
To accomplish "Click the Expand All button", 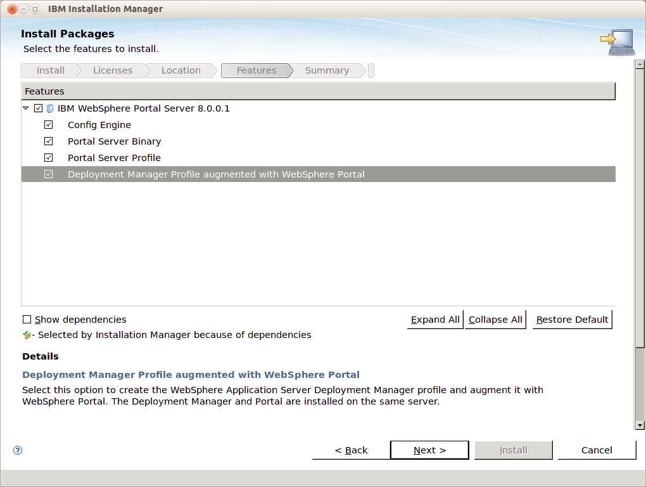I will [435, 320].
